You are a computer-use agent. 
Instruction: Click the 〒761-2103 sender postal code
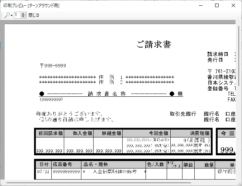222,71
